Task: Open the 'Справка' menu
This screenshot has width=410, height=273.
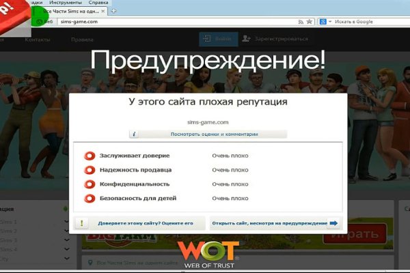Action: (98, 3)
